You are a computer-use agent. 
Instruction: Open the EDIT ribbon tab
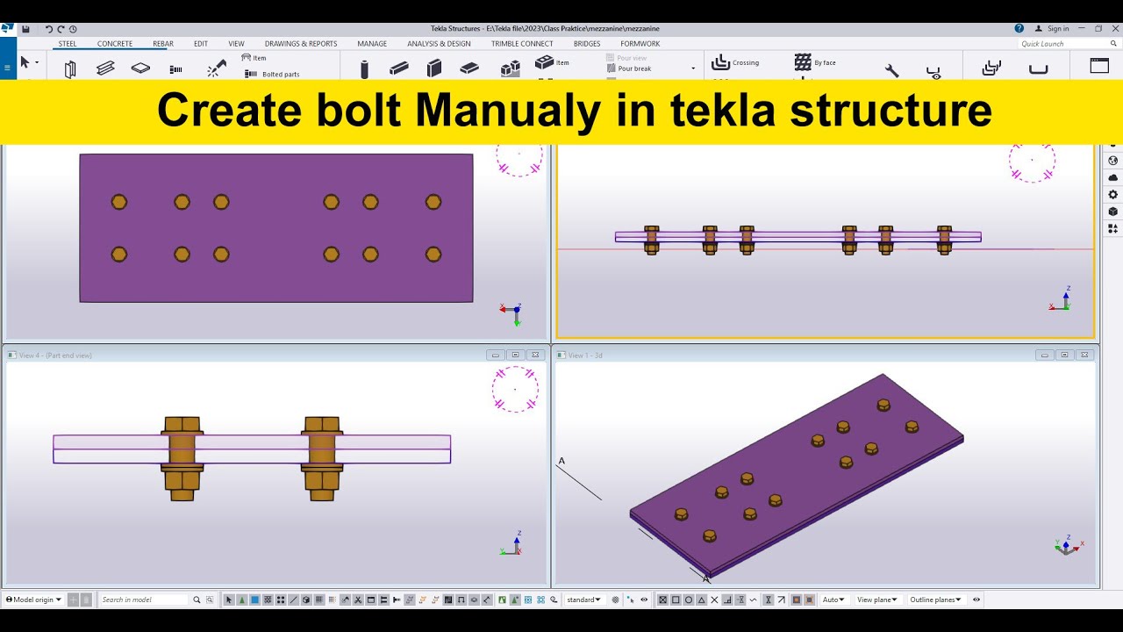201,44
